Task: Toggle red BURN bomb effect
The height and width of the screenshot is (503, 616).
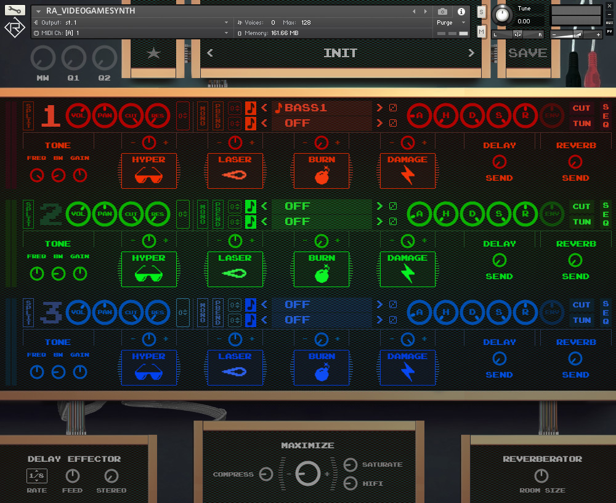Action: click(x=322, y=171)
